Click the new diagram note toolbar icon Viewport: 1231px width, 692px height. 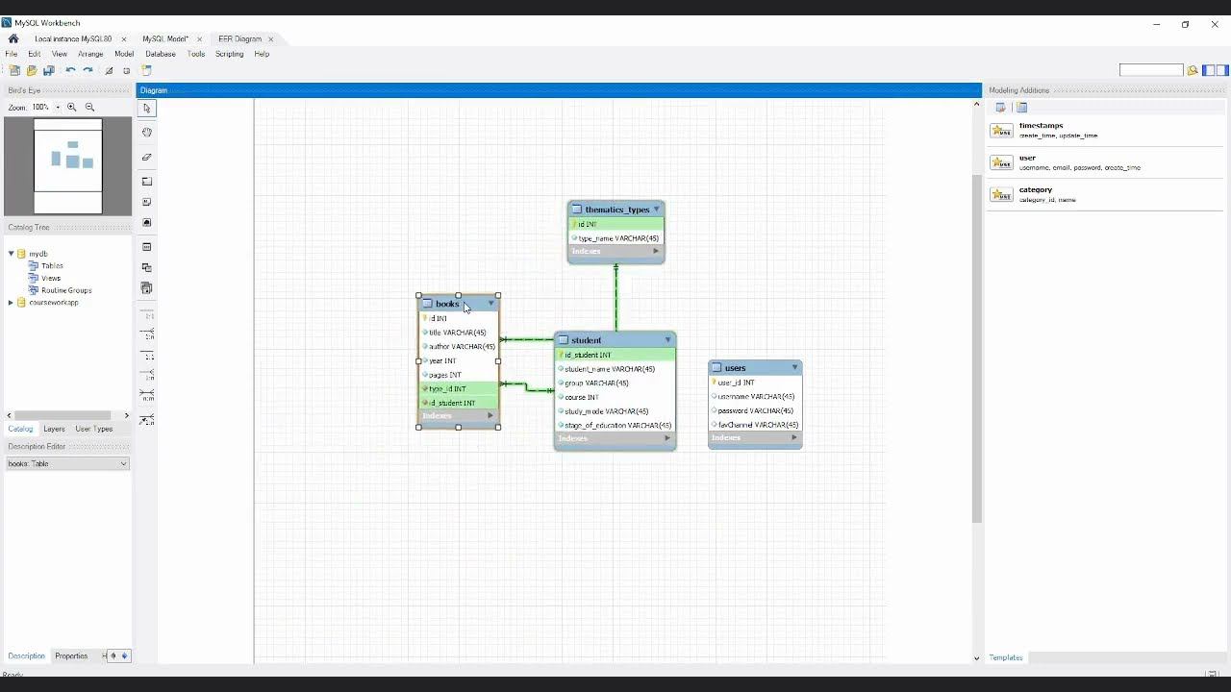click(147, 70)
